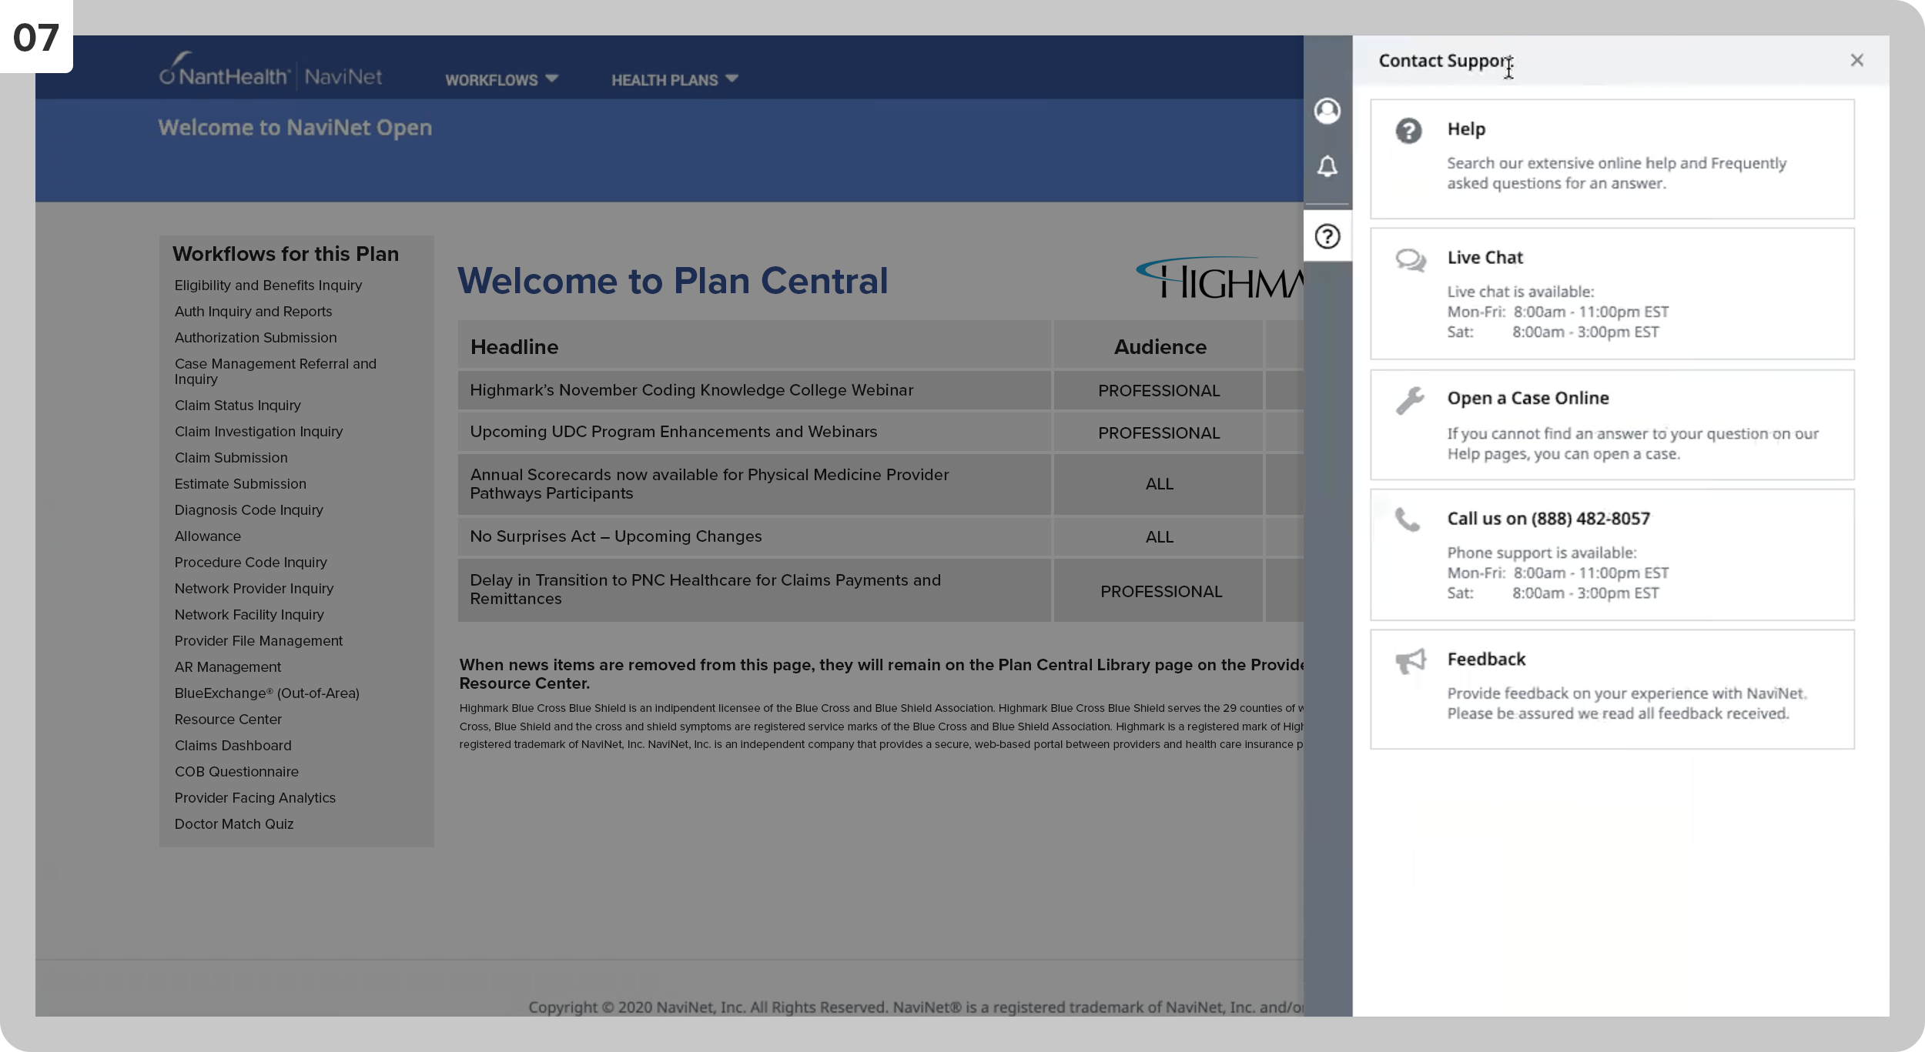Screen dimensions: 1925x1052
Task: Open Eligibility and Benefits Inquiry workflow
Action: 268,285
